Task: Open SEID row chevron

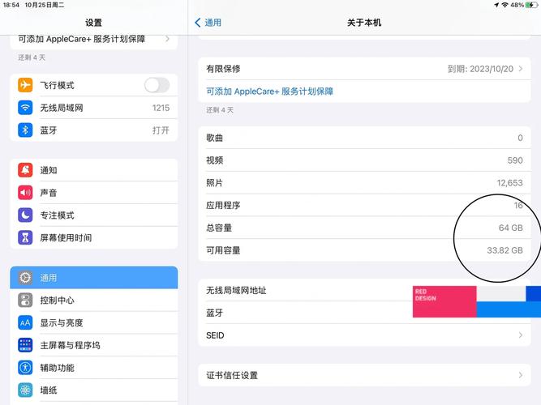Action: tap(521, 335)
